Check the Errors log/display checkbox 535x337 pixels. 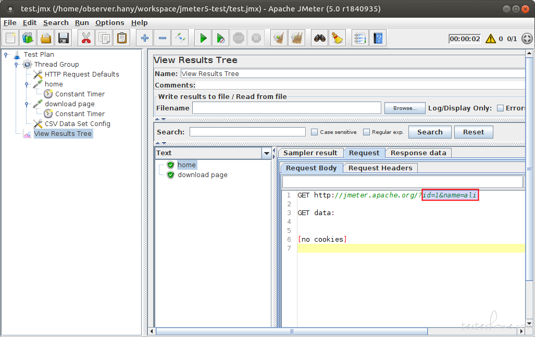(500, 108)
